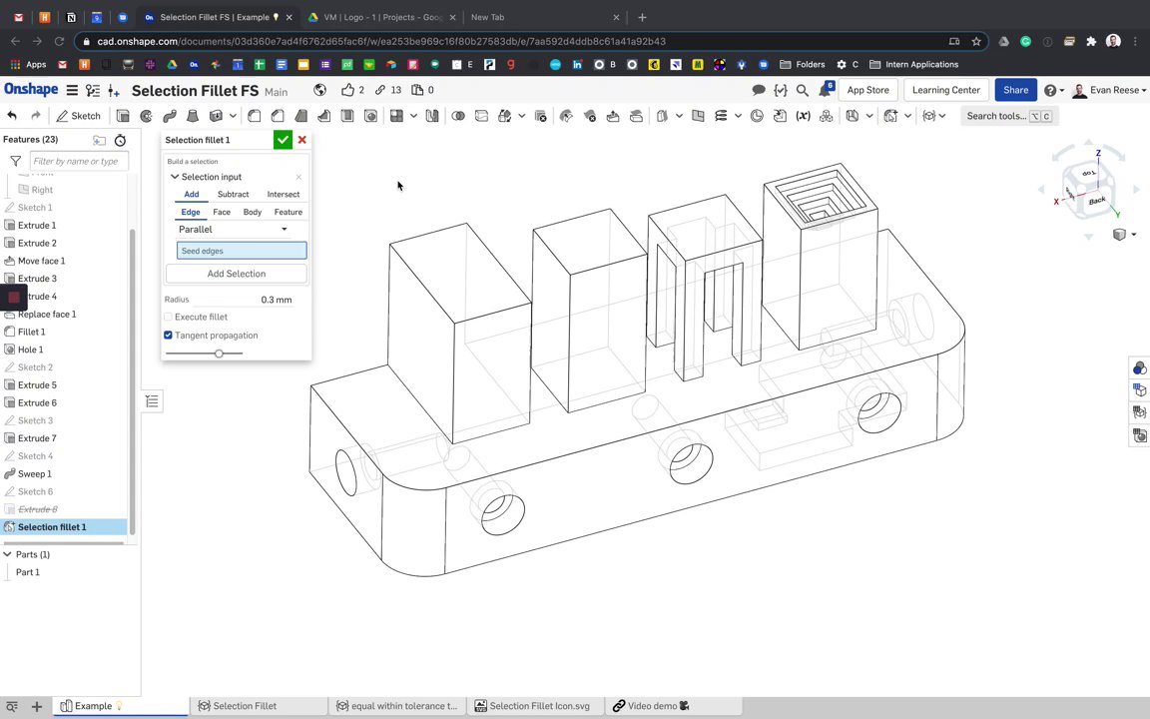The width and height of the screenshot is (1150, 719).
Task: Click the feature list filter icon
Action: 15,161
